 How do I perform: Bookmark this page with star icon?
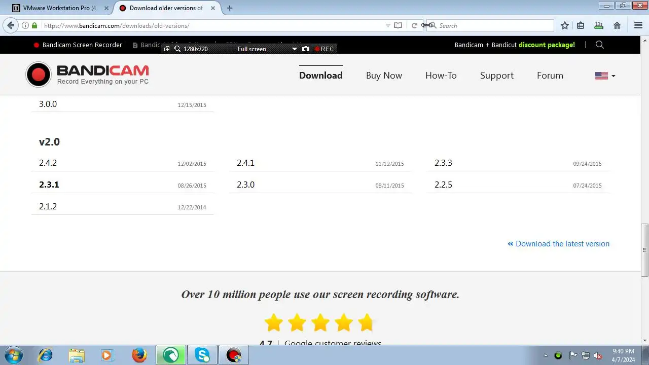click(565, 25)
